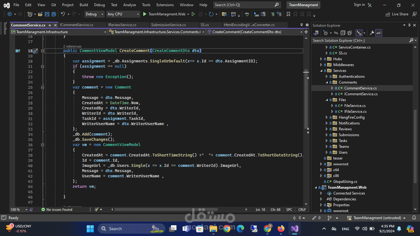Open the Any CPU platform dropdown
The height and width of the screenshot is (236, 420).
click(123, 14)
